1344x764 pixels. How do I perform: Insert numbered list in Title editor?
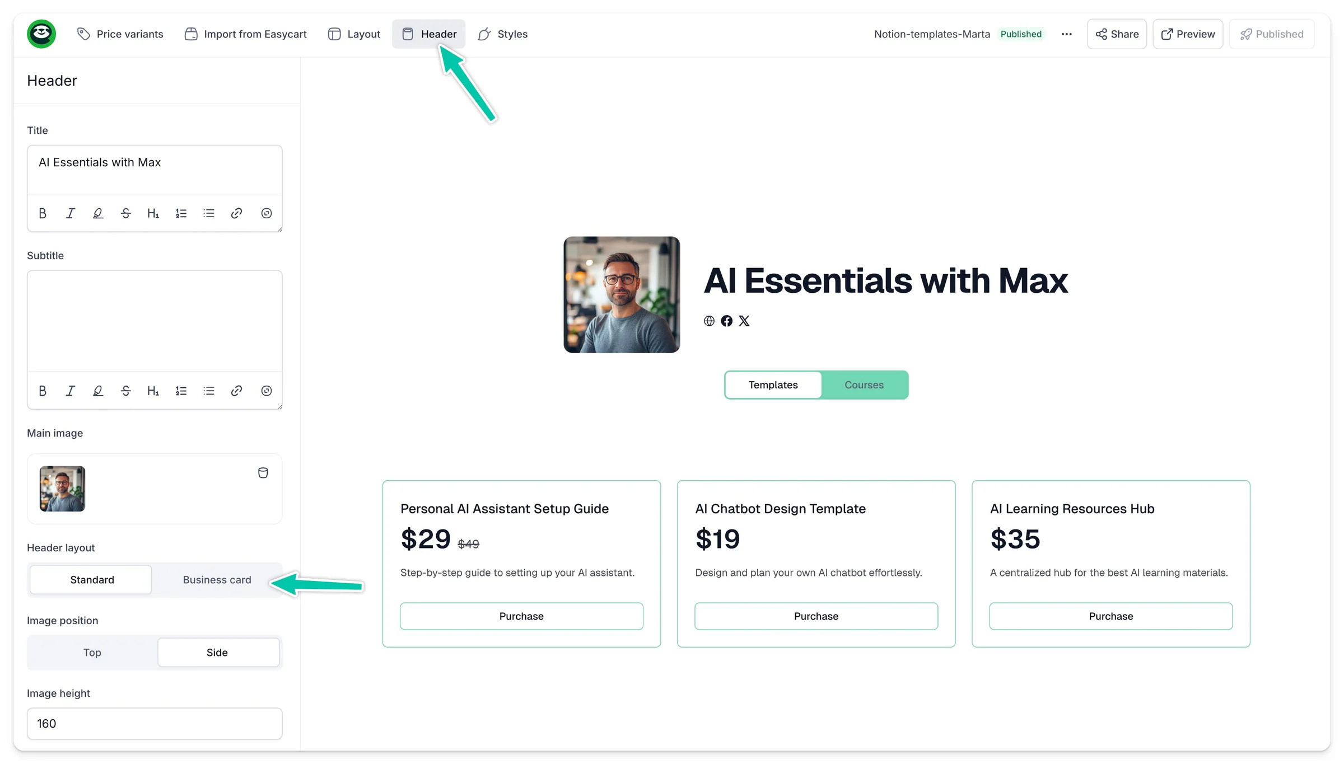[181, 213]
